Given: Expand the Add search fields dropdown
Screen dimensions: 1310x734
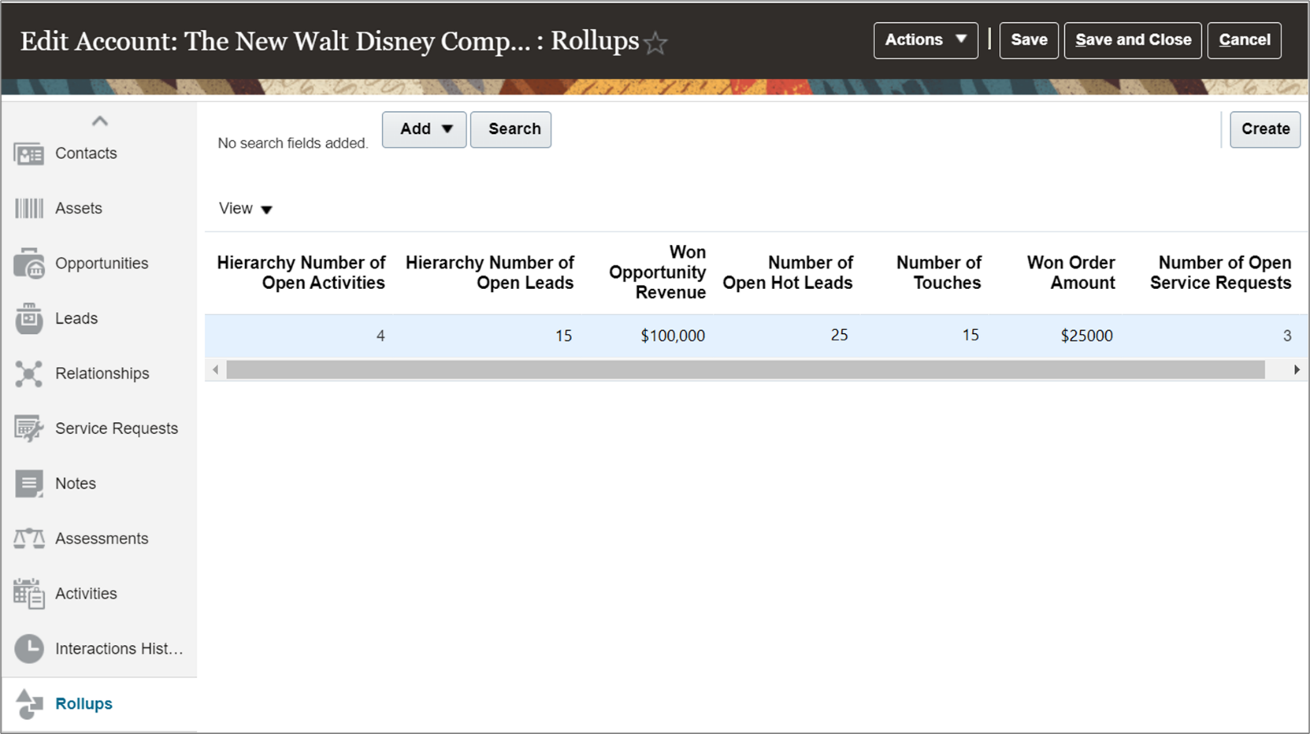Looking at the screenshot, I should [424, 129].
